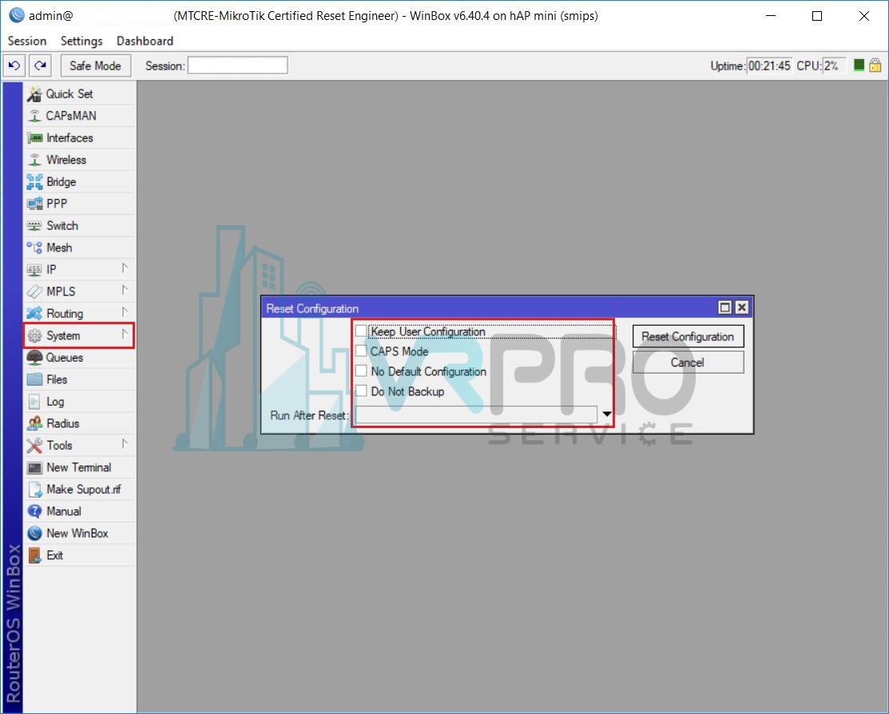Click the WinBox app logo in title bar
Screen dimensions: 889x714
coord(17,15)
